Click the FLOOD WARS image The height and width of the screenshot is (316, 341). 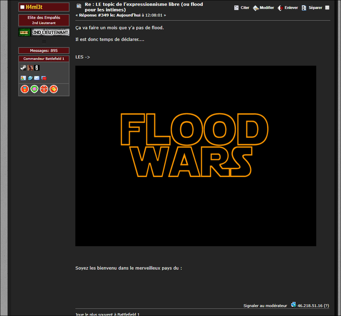coord(196,156)
